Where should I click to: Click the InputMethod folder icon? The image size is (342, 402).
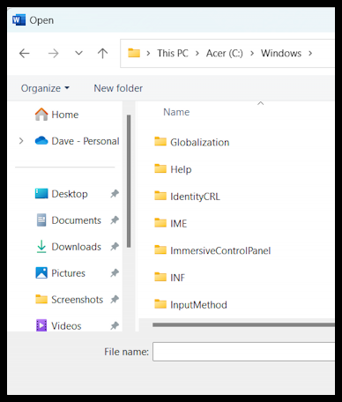point(160,304)
